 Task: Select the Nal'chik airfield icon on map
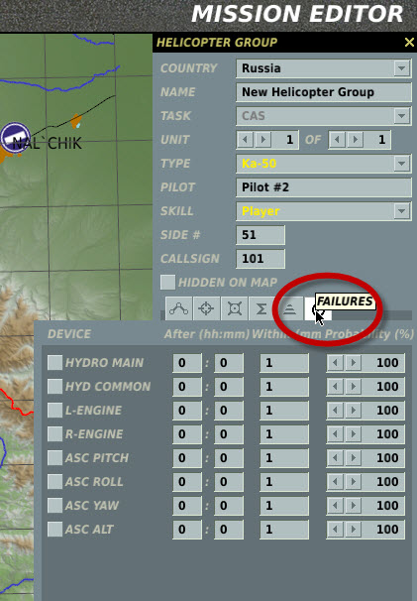[15, 138]
